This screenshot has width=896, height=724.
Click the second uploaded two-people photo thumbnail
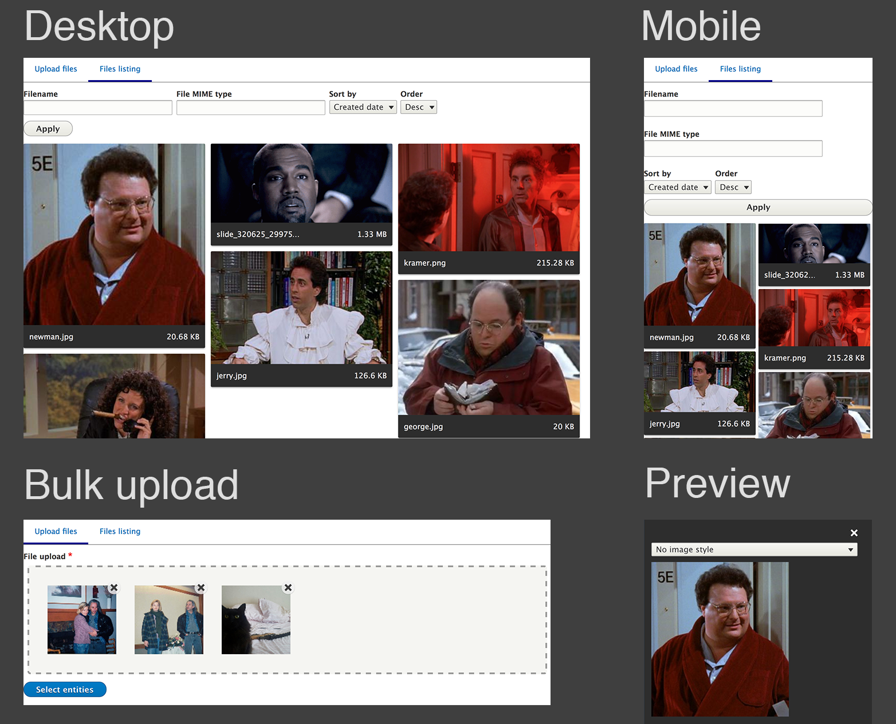tap(169, 620)
